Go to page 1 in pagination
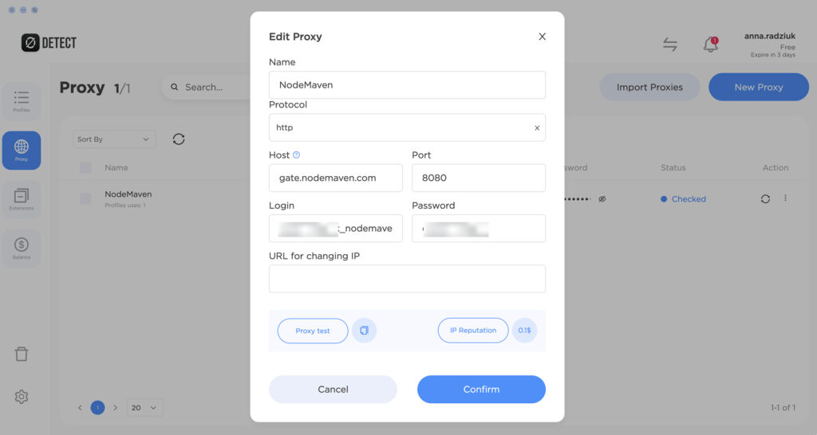The height and width of the screenshot is (435, 817). [97, 408]
